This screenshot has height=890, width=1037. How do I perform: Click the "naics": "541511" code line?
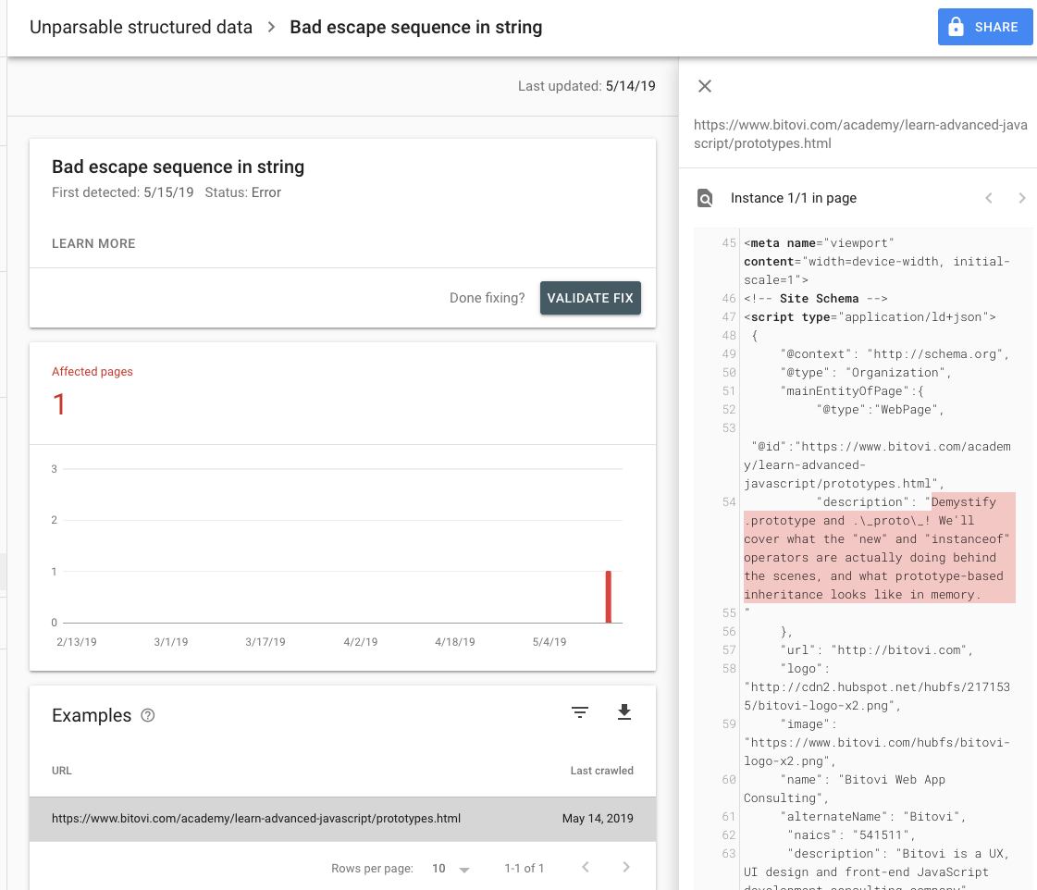click(851, 835)
